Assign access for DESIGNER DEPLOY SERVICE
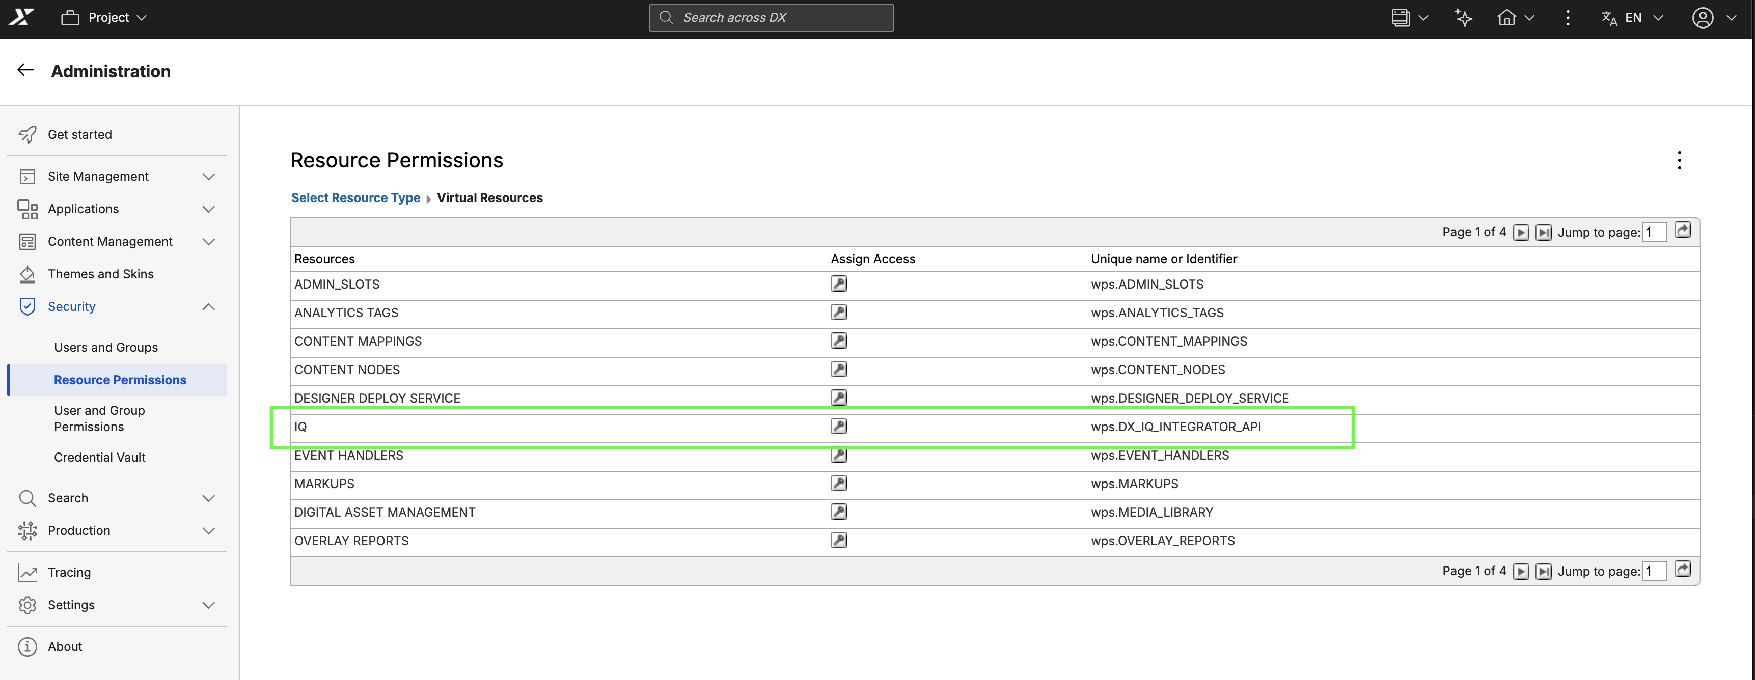This screenshot has width=1755, height=680. point(839,398)
